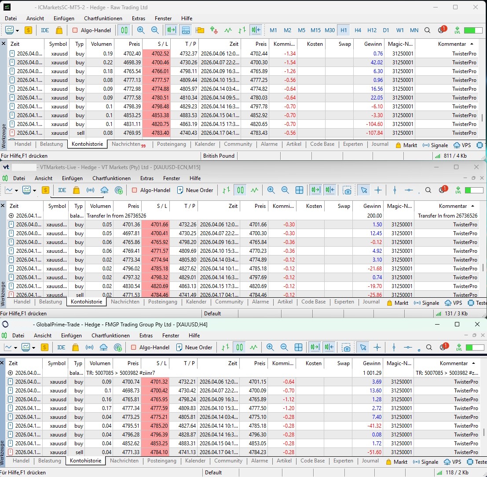The width and height of the screenshot is (487, 477).
Task: Click Markt link in ICMarkets toolbox
Action: [406, 145]
